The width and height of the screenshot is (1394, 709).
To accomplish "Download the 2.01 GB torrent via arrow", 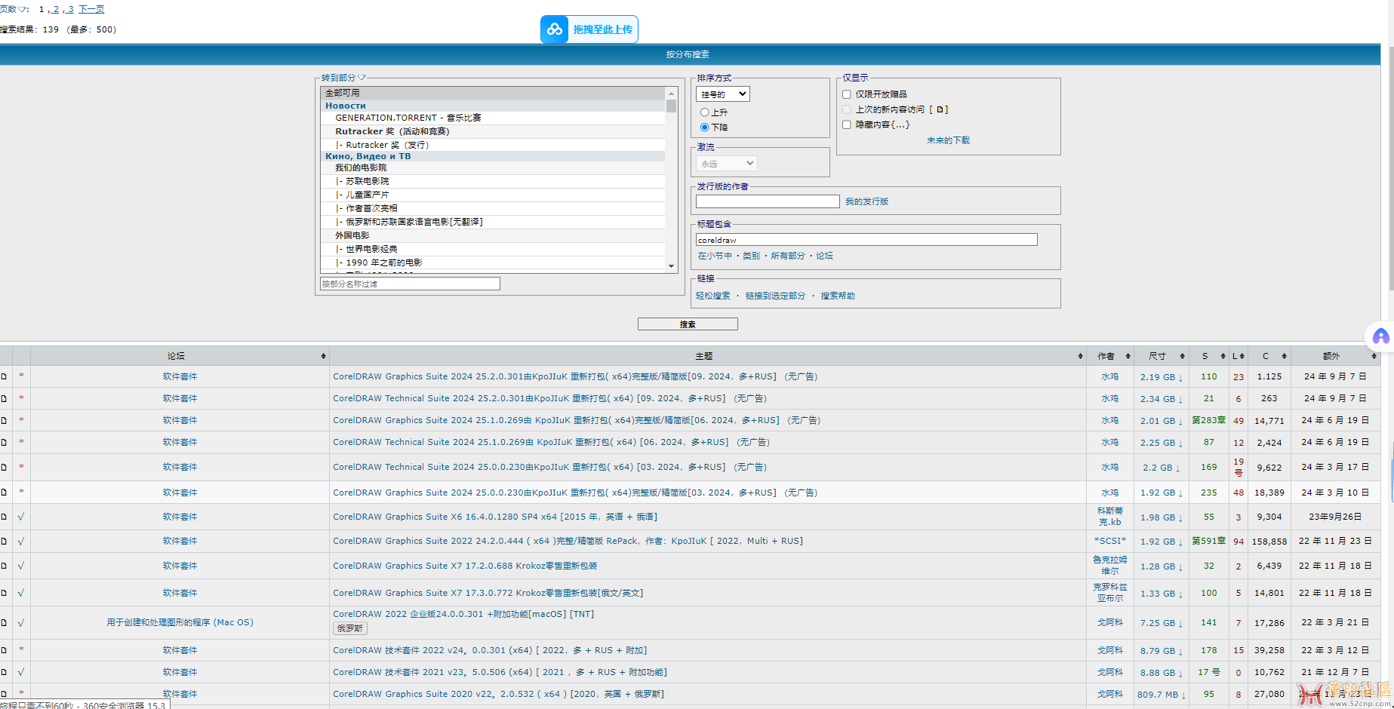I will pyautogui.click(x=1180, y=421).
